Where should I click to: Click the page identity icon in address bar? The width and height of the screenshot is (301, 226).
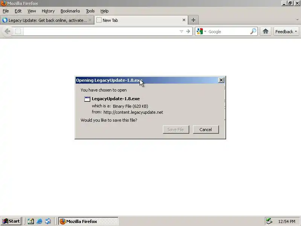[18, 31]
